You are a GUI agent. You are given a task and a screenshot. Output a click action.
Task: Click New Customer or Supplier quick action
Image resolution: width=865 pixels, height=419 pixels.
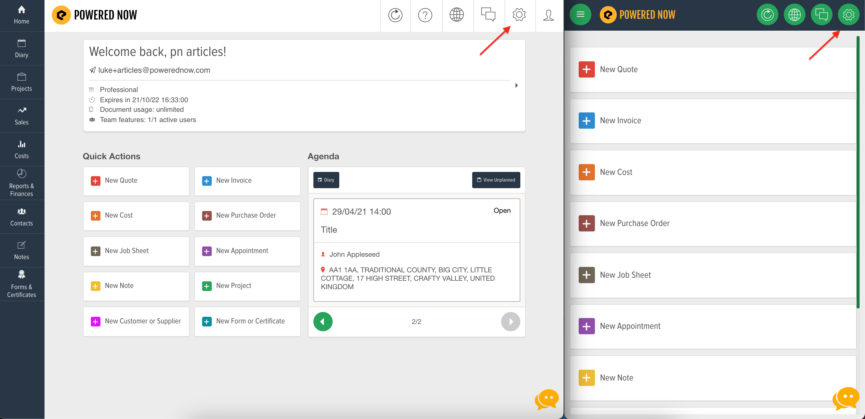[137, 320]
